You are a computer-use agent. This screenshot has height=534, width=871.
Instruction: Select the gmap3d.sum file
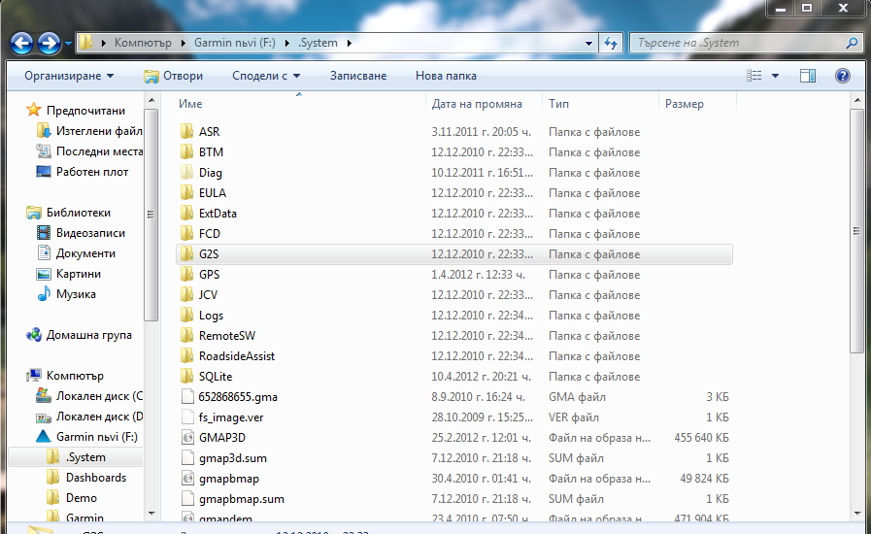click(x=233, y=458)
